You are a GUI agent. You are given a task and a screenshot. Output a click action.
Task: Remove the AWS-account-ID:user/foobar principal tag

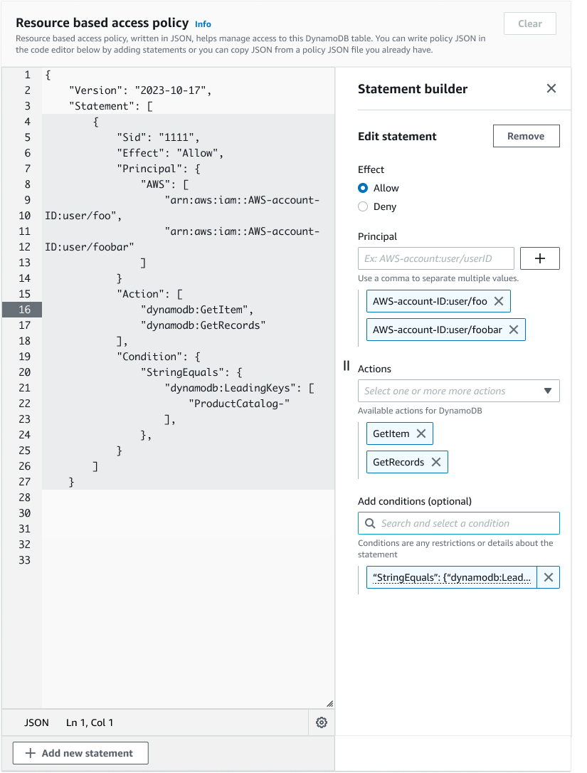pos(514,330)
